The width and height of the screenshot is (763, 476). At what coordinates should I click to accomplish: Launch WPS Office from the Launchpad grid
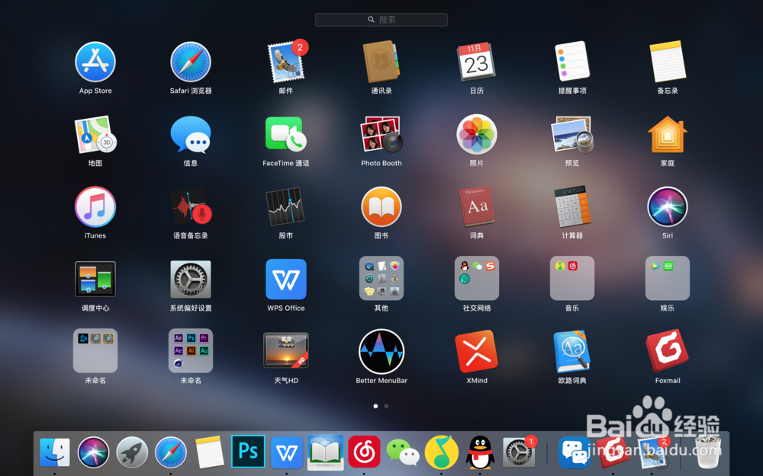point(286,279)
